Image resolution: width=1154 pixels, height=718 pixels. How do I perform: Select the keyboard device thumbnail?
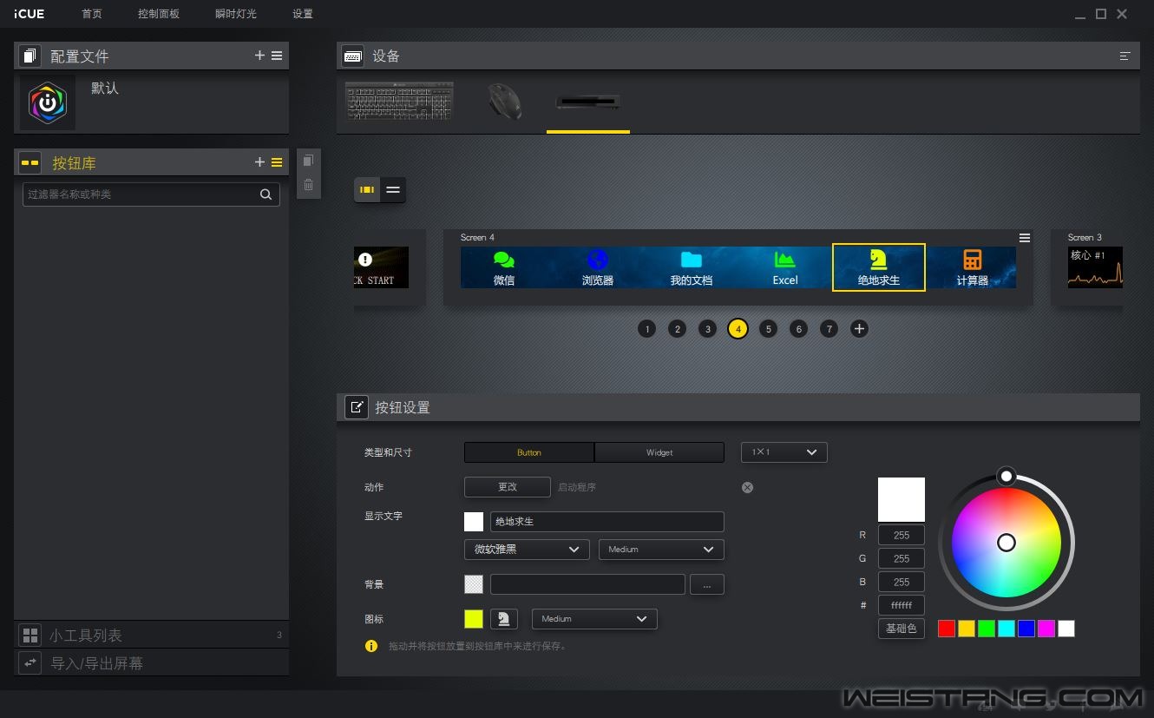[x=399, y=101]
